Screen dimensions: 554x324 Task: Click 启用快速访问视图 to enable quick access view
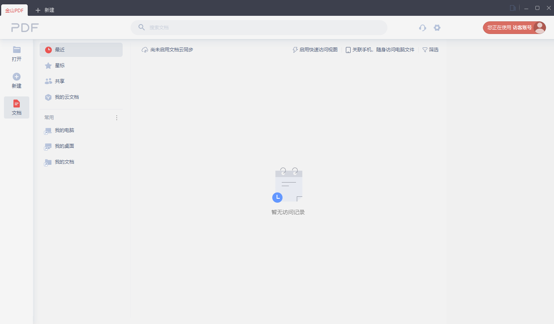point(318,49)
